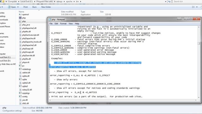The width and height of the screenshot is (202, 114).
Task: Select sspipkgs application icon
Action: [20, 93]
